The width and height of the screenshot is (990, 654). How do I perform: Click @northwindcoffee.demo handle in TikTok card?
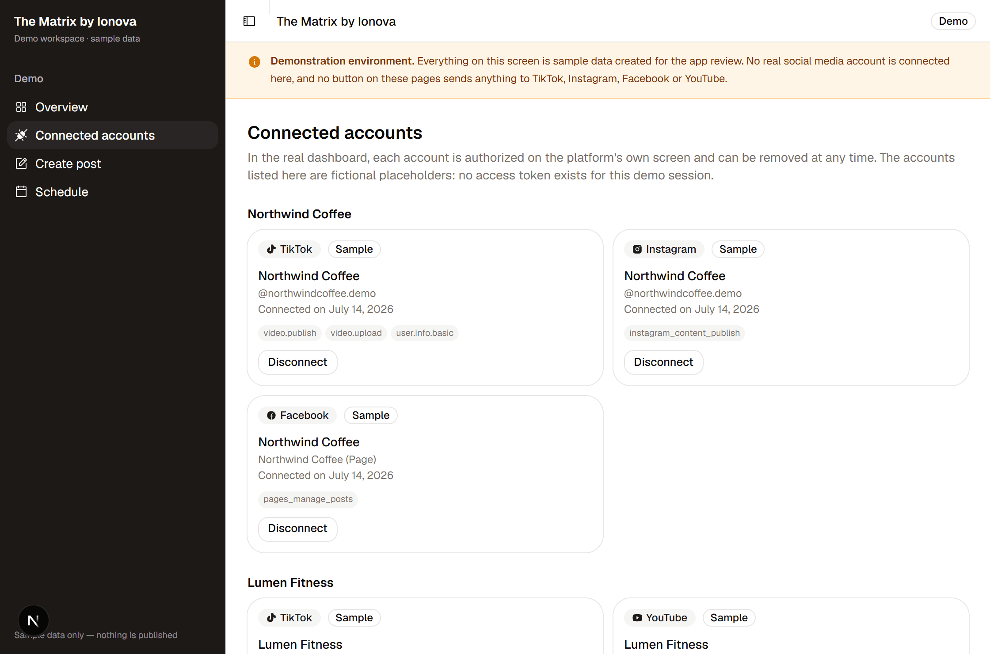coord(317,293)
